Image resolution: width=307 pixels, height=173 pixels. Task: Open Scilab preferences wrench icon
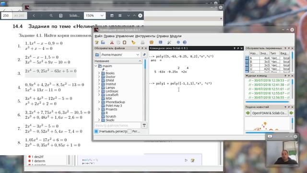click(x=169, y=42)
